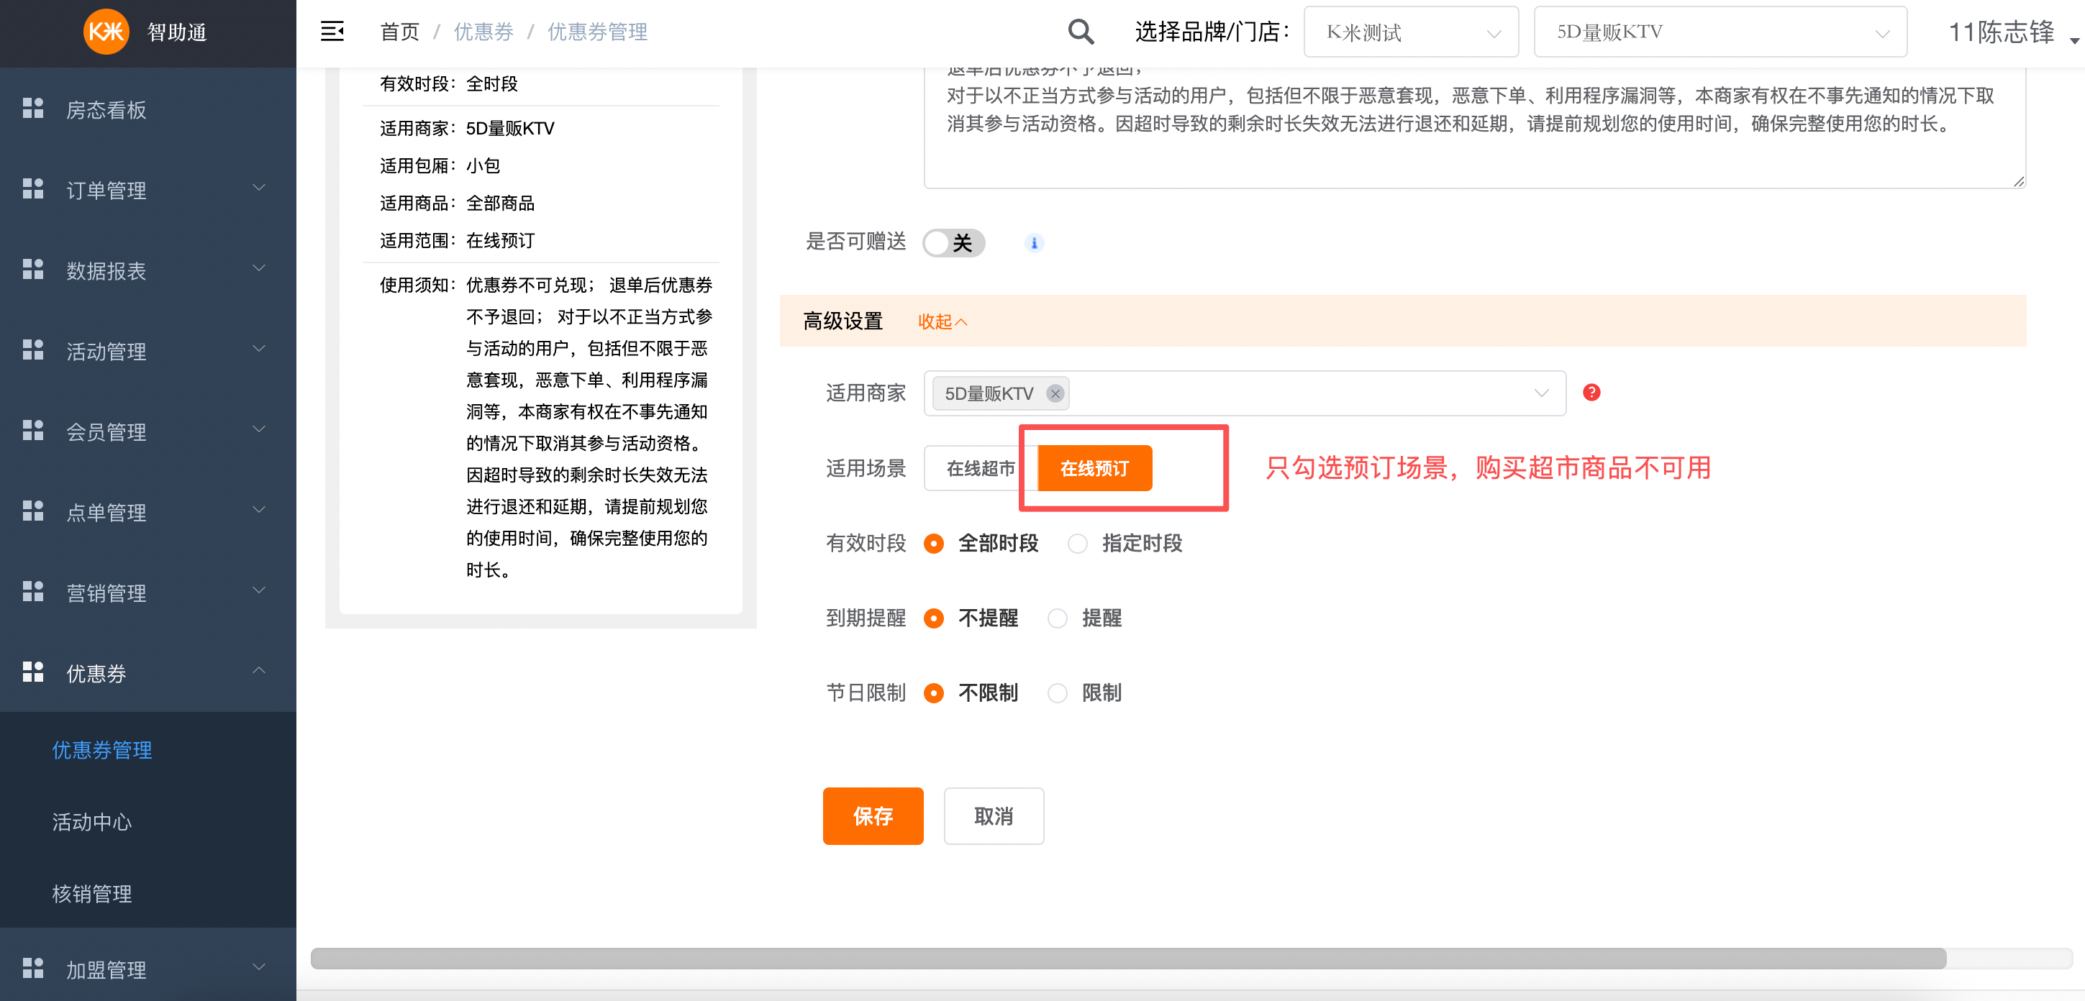The height and width of the screenshot is (1001, 2085).
Task: Click the grid icon beside 订单管理
Action: coord(33,188)
